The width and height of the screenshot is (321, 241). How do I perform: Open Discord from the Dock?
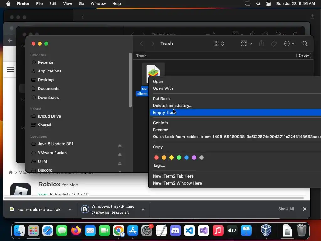coord(175,231)
